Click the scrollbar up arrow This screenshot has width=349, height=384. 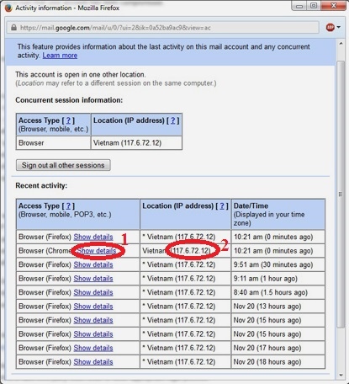click(x=341, y=44)
